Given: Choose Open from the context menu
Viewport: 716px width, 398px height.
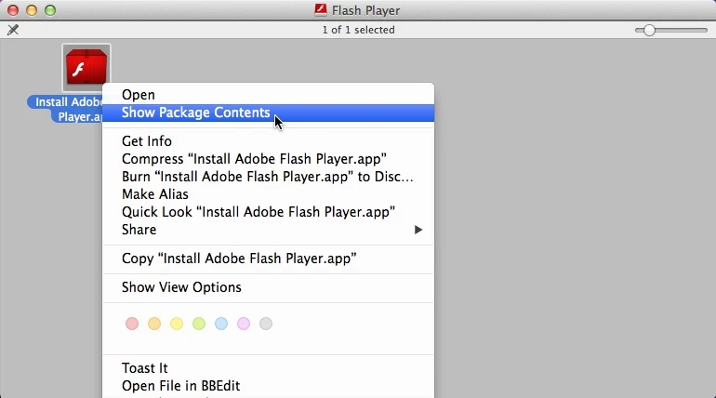Looking at the screenshot, I should 268,95.
